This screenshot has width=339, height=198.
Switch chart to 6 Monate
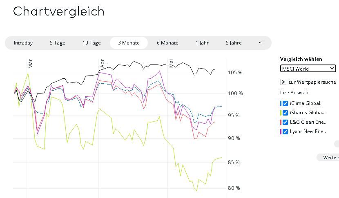click(x=167, y=43)
